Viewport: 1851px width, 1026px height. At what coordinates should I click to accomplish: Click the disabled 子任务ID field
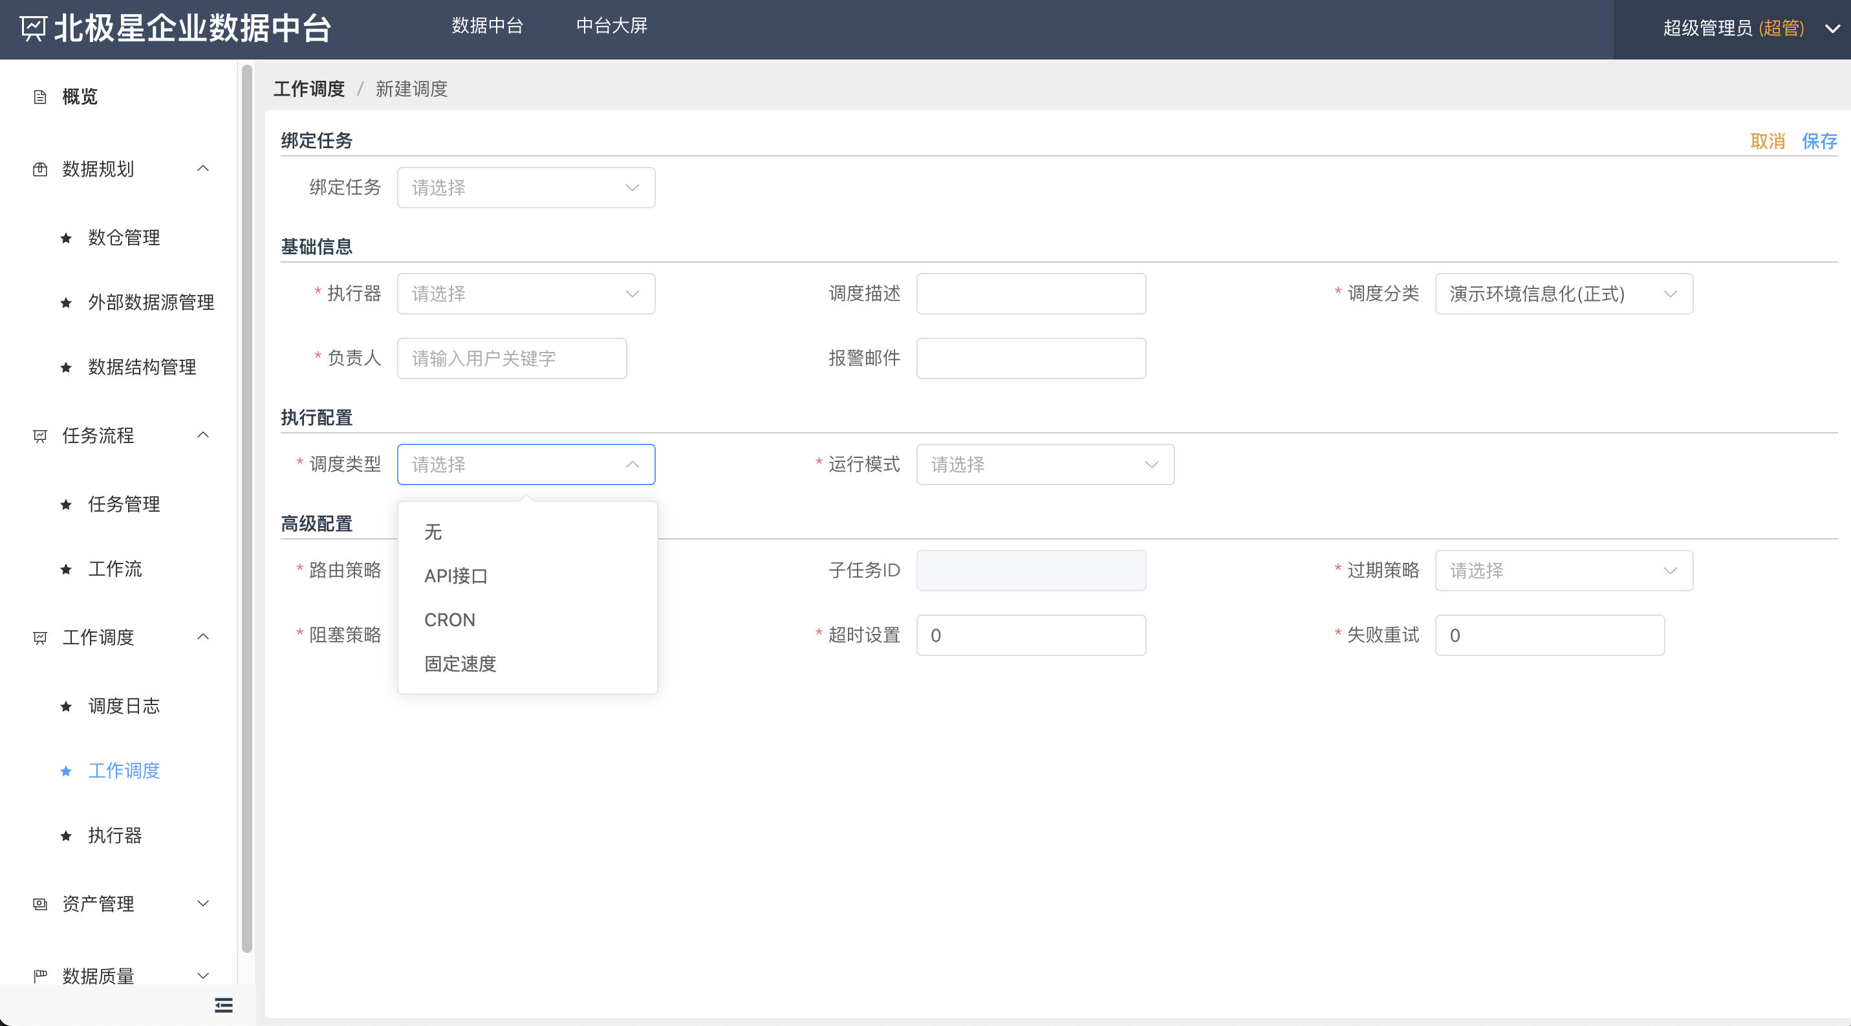click(1031, 571)
